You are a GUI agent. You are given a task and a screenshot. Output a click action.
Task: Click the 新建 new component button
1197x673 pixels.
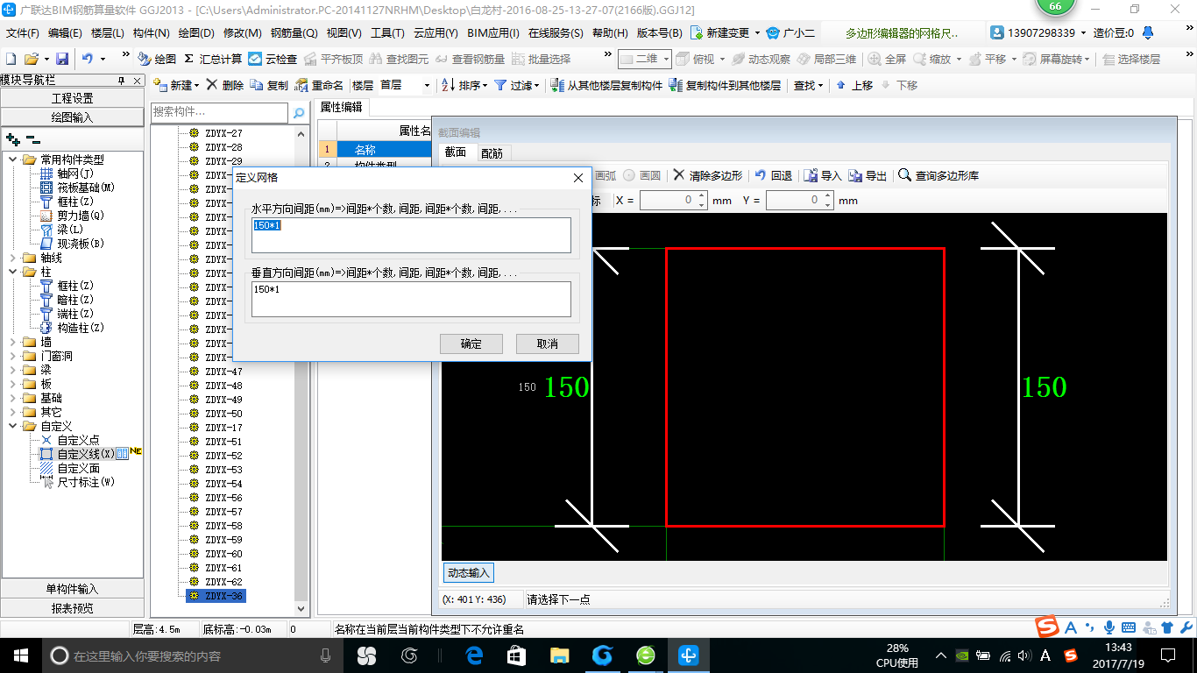pyautogui.click(x=176, y=85)
